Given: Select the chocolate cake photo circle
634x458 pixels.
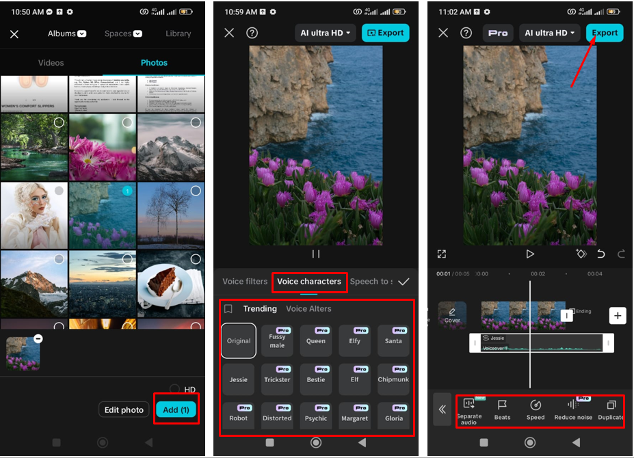Looking at the screenshot, I should click(x=196, y=258).
